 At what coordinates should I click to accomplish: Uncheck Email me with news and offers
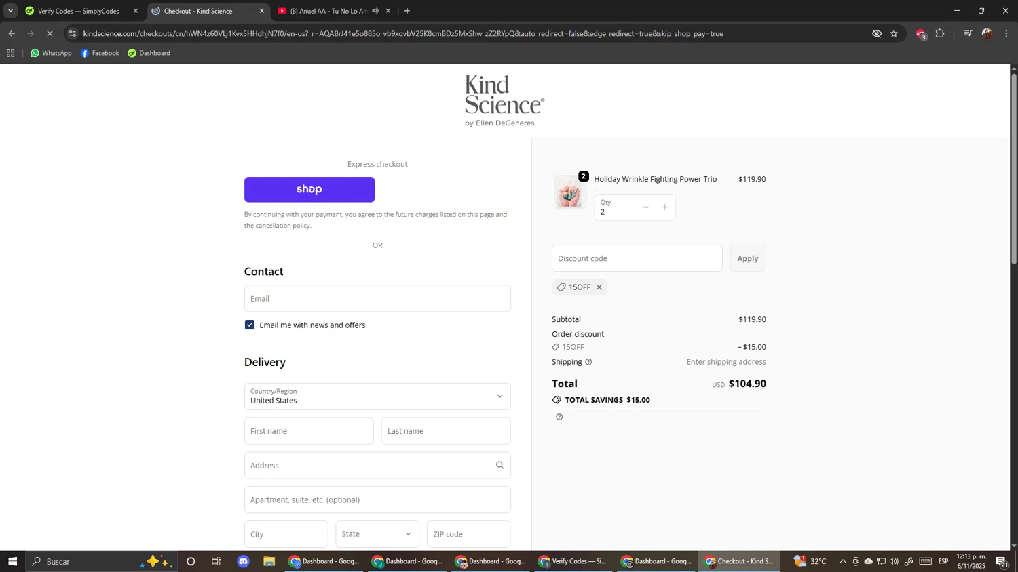(x=250, y=325)
